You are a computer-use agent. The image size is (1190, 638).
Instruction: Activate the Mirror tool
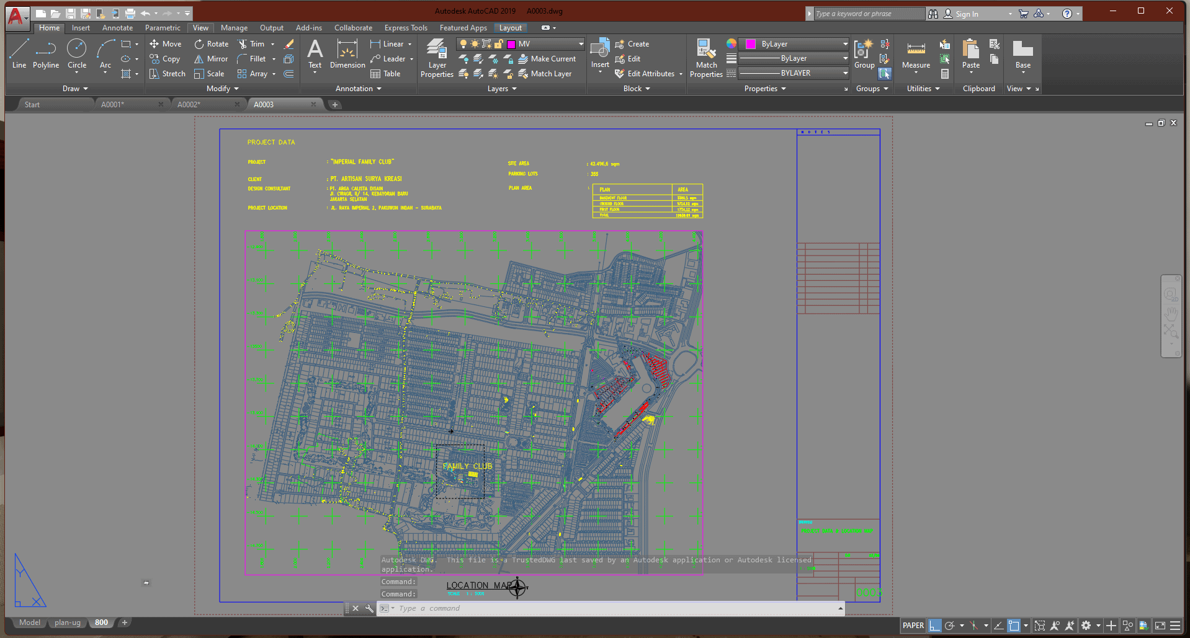pos(211,58)
